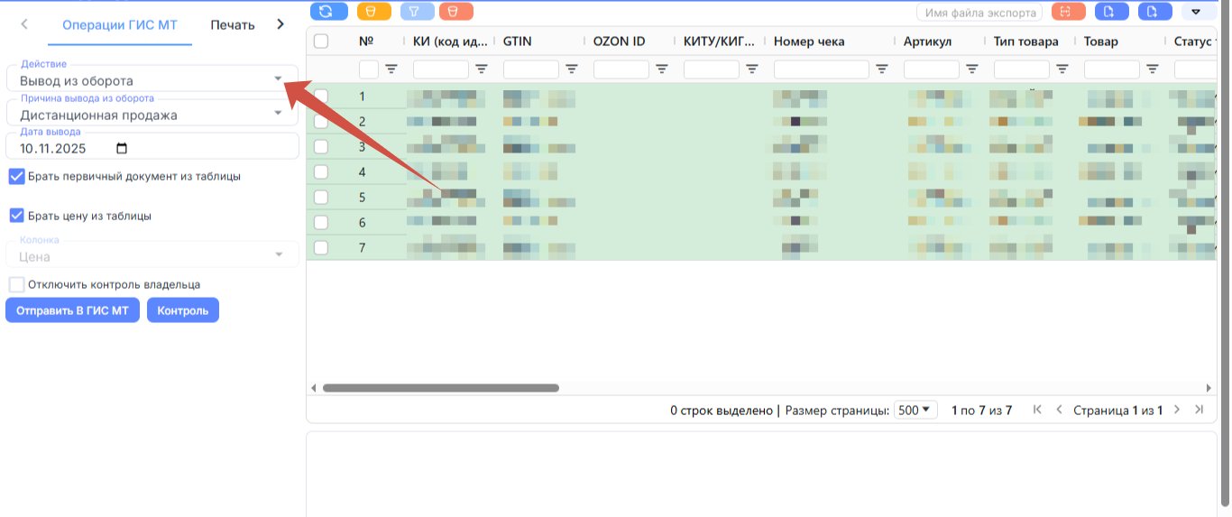Change page size dropdown showing 500
This screenshot has height=517, width=1232.
[x=915, y=410]
